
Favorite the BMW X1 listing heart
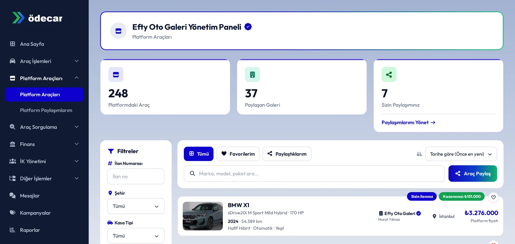point(493,197)
